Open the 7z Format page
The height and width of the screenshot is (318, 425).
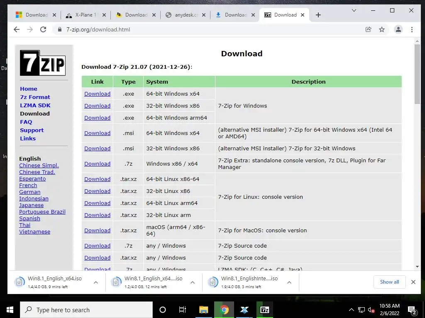[35, 97]
